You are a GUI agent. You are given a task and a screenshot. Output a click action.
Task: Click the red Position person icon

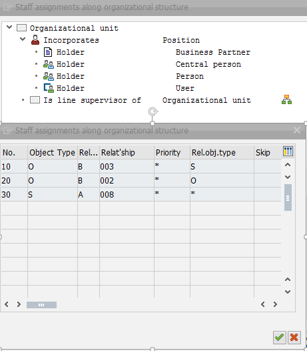pyautogui.click(x=35, y=40)
